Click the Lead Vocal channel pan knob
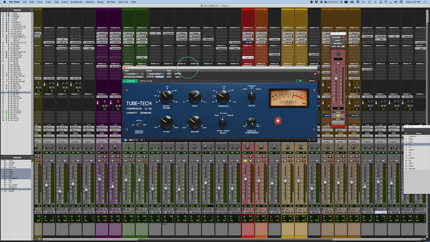This screenshot has width=430, height=242. [x=248, y=148]
